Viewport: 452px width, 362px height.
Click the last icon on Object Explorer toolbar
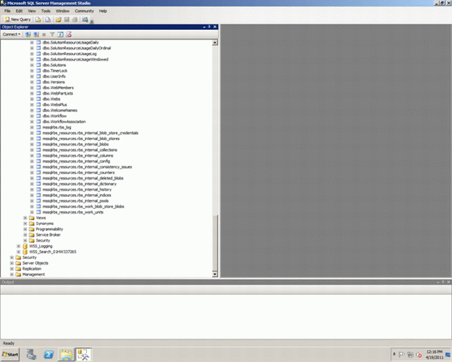(69, 34)
